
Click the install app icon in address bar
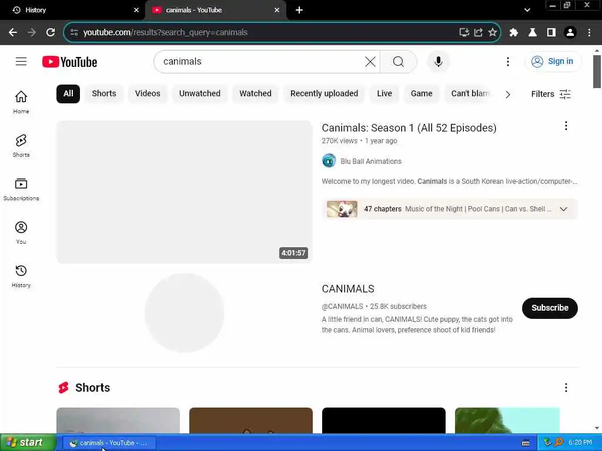(x=464, y=32)
